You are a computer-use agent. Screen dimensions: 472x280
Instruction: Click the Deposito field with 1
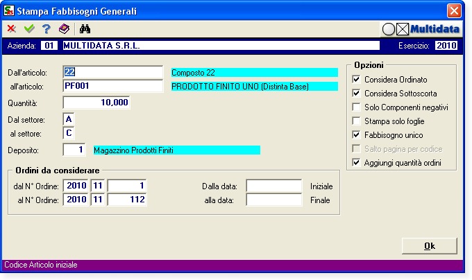tap(74, 150)
